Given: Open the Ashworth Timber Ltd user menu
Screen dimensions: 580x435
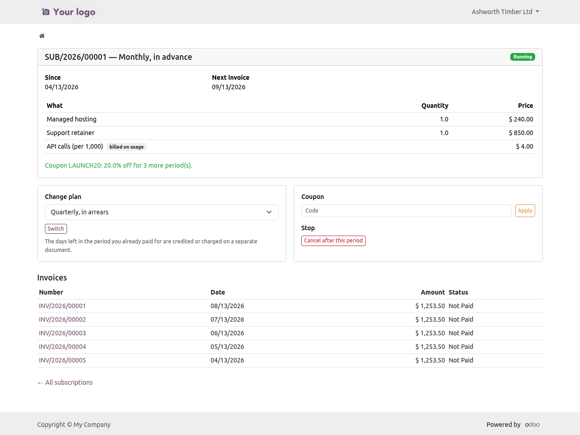Looking at the screenshot, I should pos(505,12).
